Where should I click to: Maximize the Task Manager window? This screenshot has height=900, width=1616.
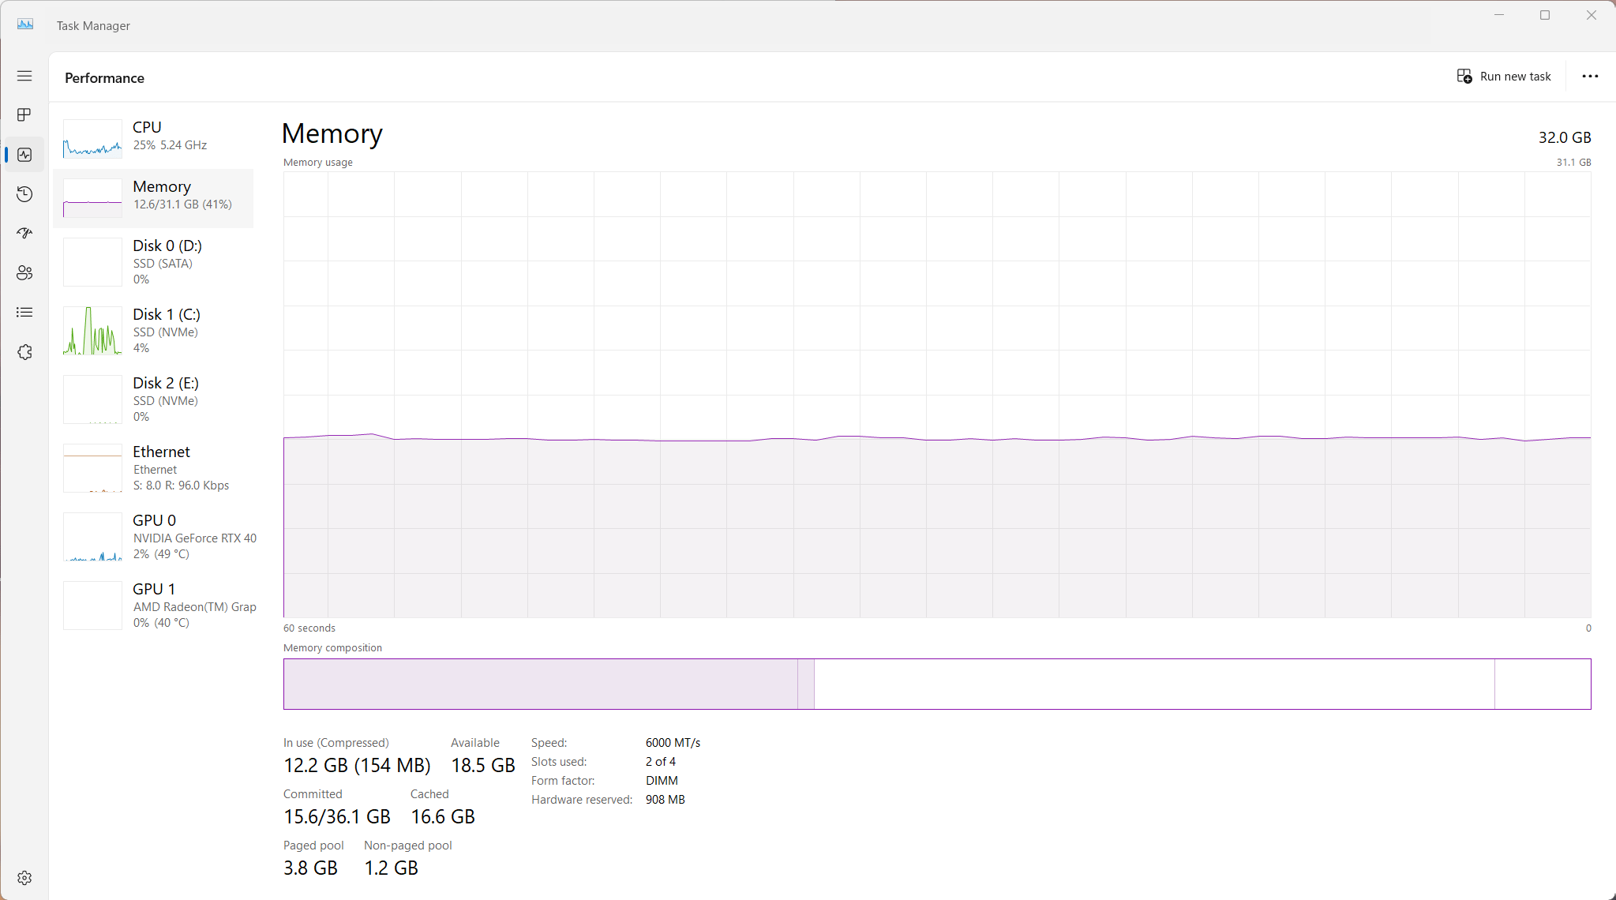click(1545, 15)
